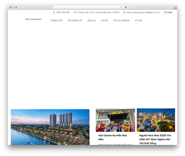Open the LinkedIn social icon
This screenshot has width=185, height=156.
point(170,12)
